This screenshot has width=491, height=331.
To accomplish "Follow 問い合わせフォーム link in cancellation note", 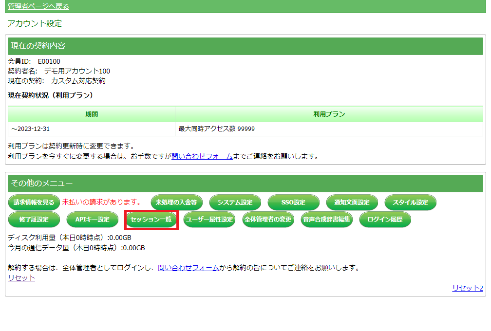I will (x=189, y=268).
